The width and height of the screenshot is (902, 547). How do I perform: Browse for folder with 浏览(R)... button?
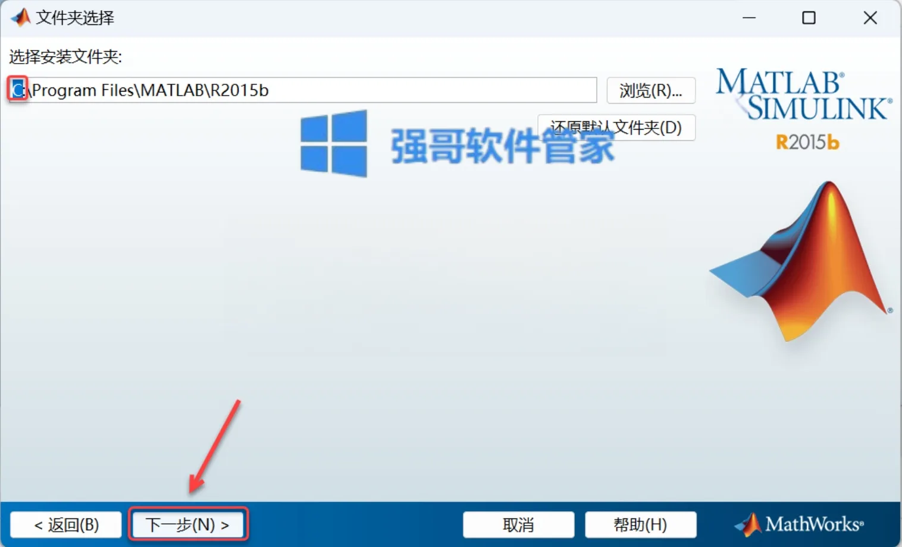click(651, 90)
